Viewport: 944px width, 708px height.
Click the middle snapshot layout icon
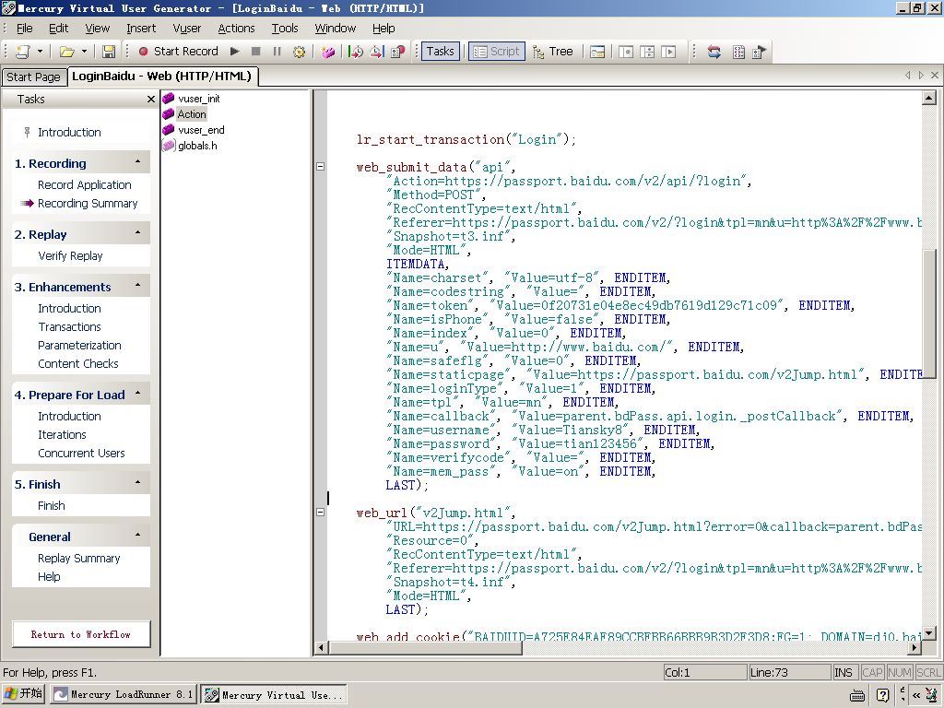coord(647,52)
